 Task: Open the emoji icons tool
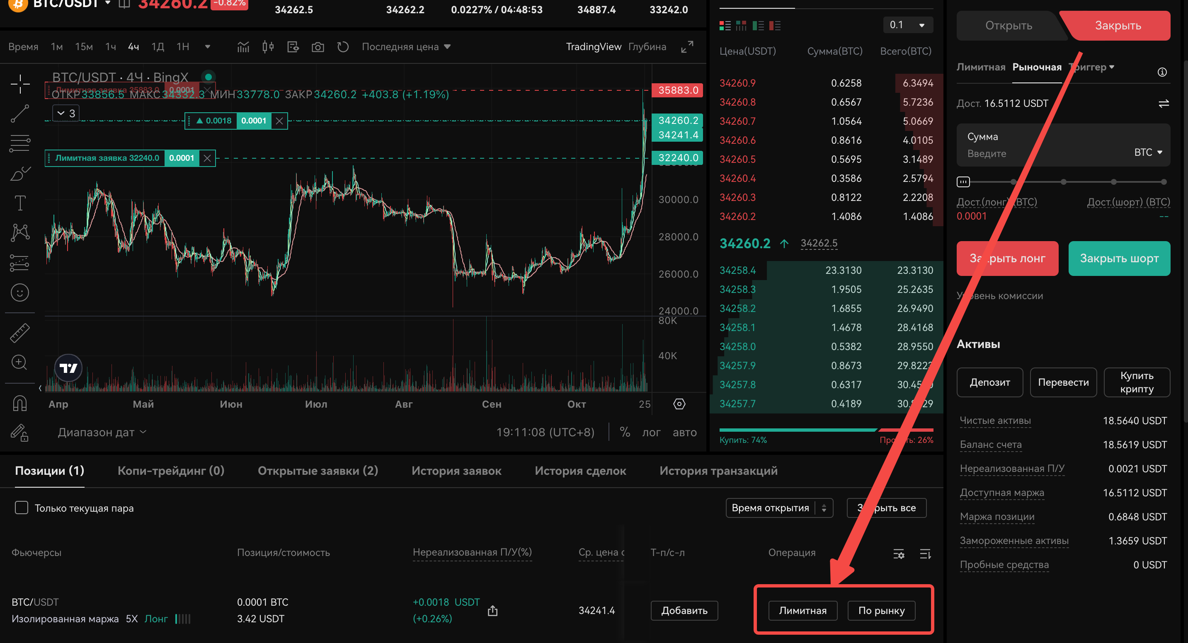point(20,292)
